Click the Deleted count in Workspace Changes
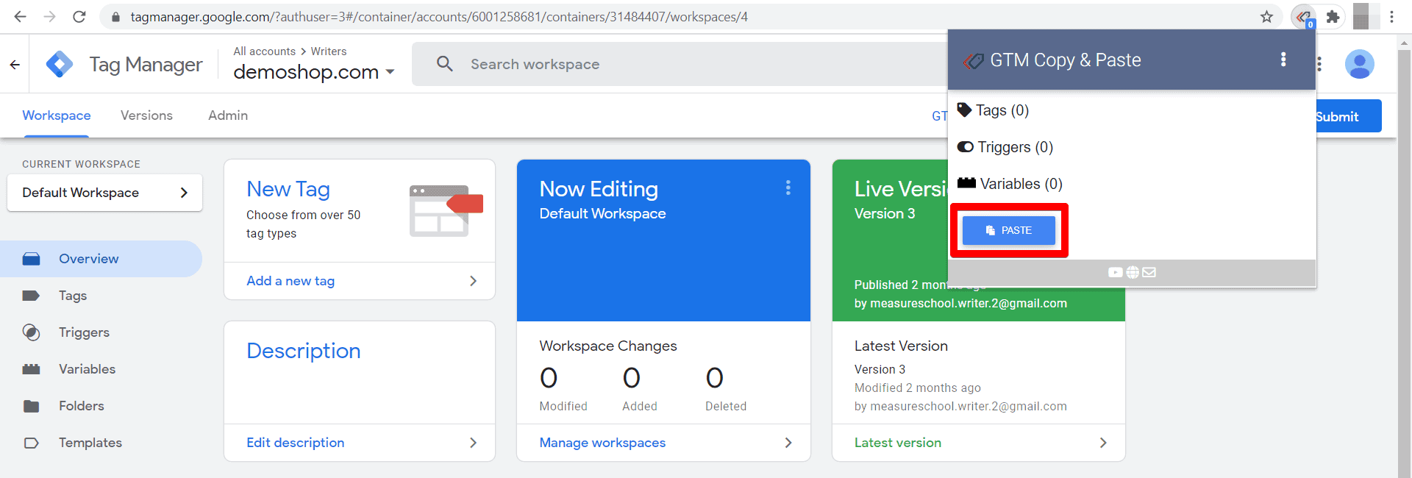Image resolution: width=1412 pixels, height=478 pixels. coord(714,378)
